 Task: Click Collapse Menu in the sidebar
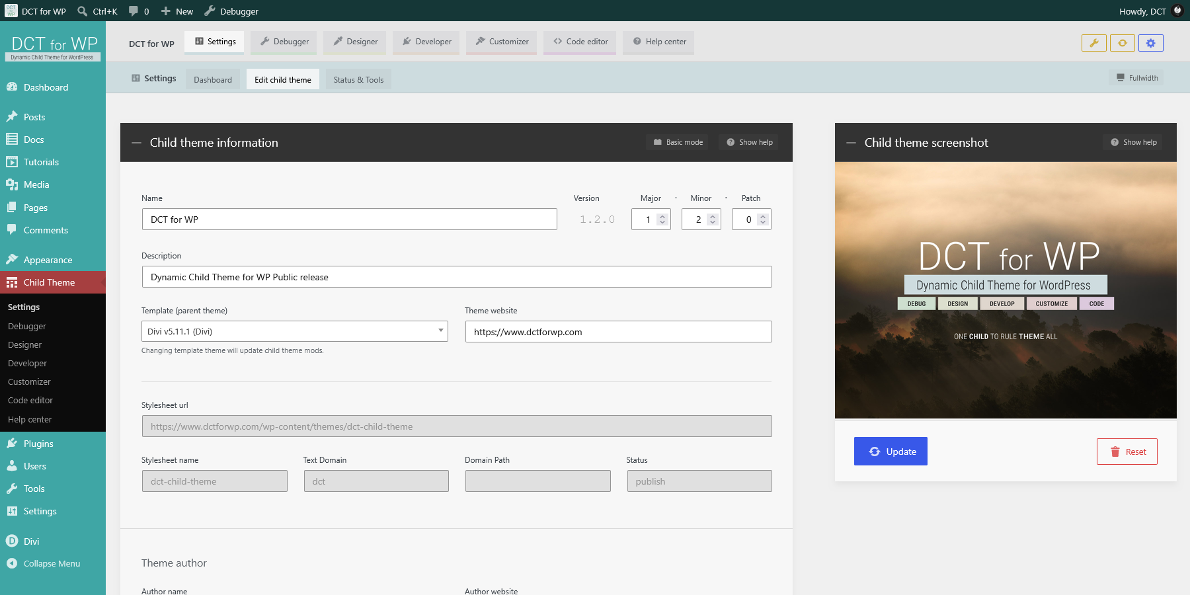coord(53,563)
